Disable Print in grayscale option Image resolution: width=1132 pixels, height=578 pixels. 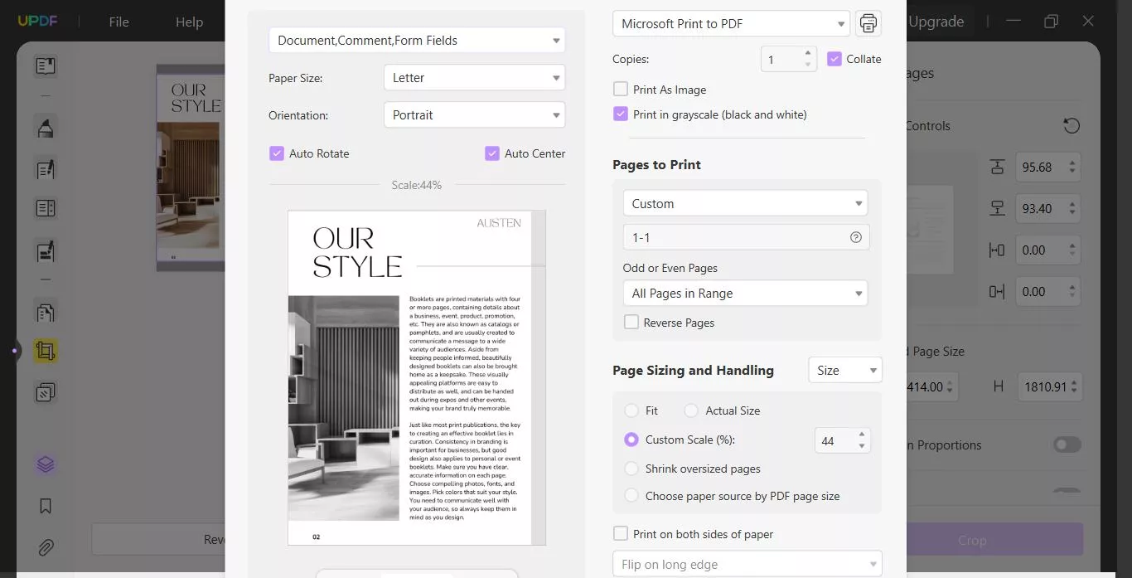pos(620,114)
